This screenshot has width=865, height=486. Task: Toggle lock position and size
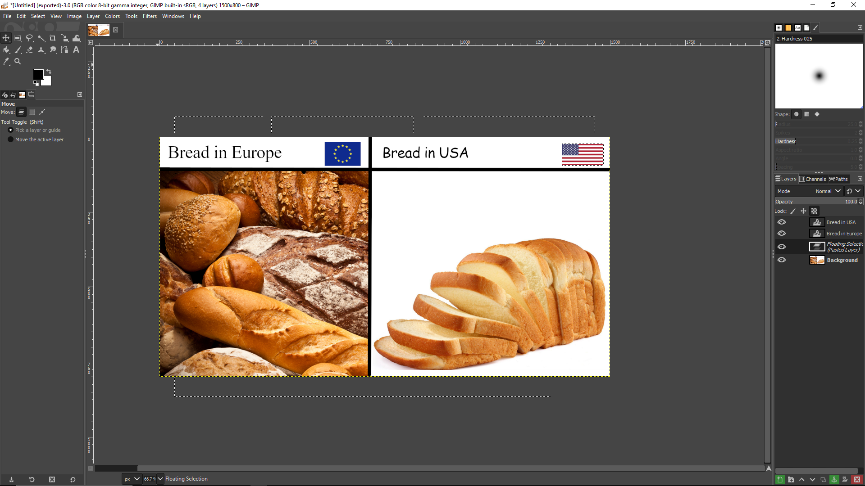coord(803,211)
